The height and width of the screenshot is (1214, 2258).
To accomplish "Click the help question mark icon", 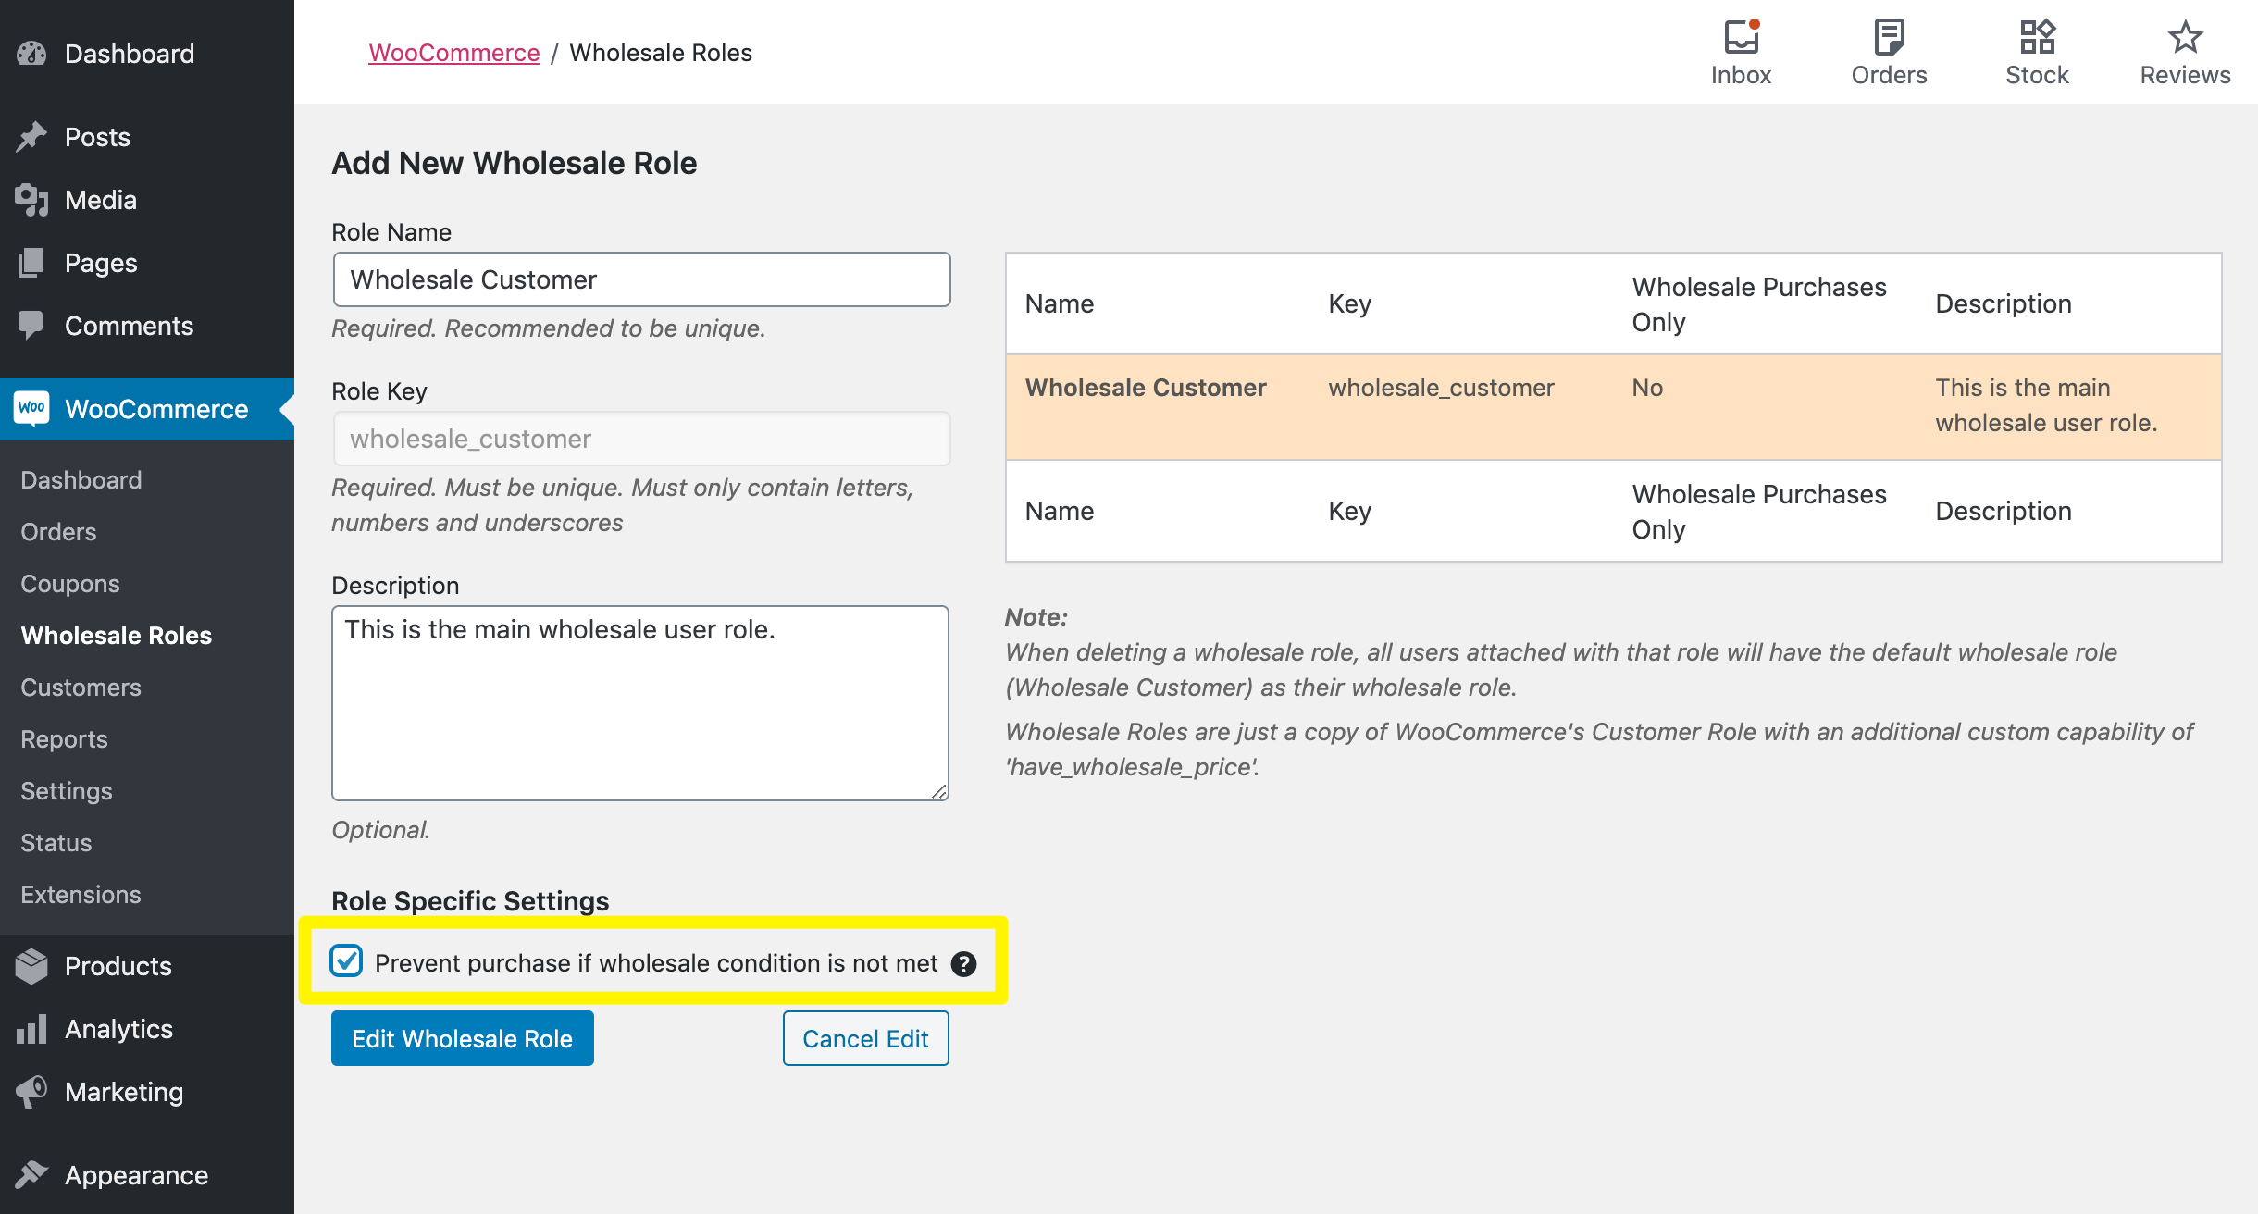I will 963,964.
